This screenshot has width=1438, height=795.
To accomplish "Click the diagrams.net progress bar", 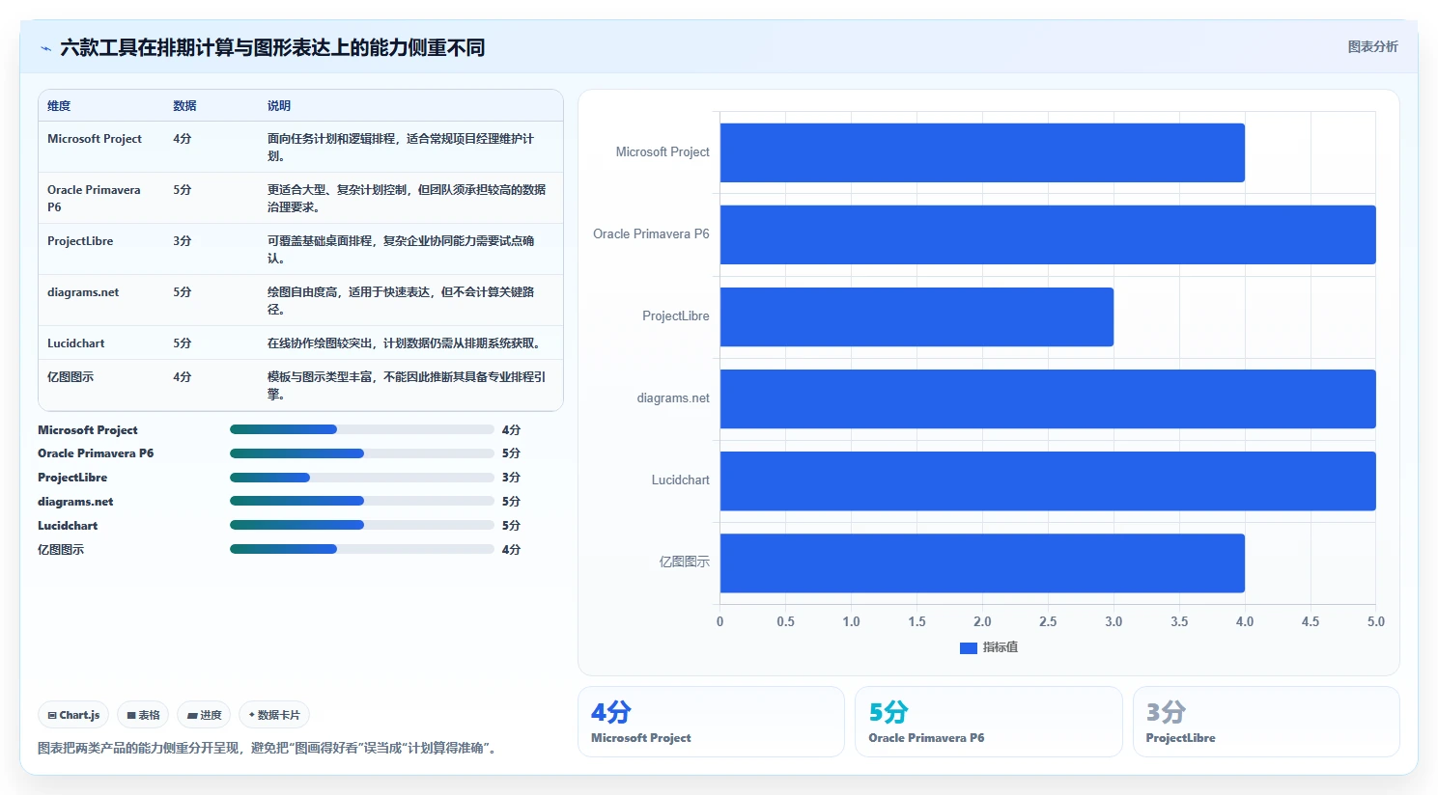I will pyautogui.click(x=361, y=502).
